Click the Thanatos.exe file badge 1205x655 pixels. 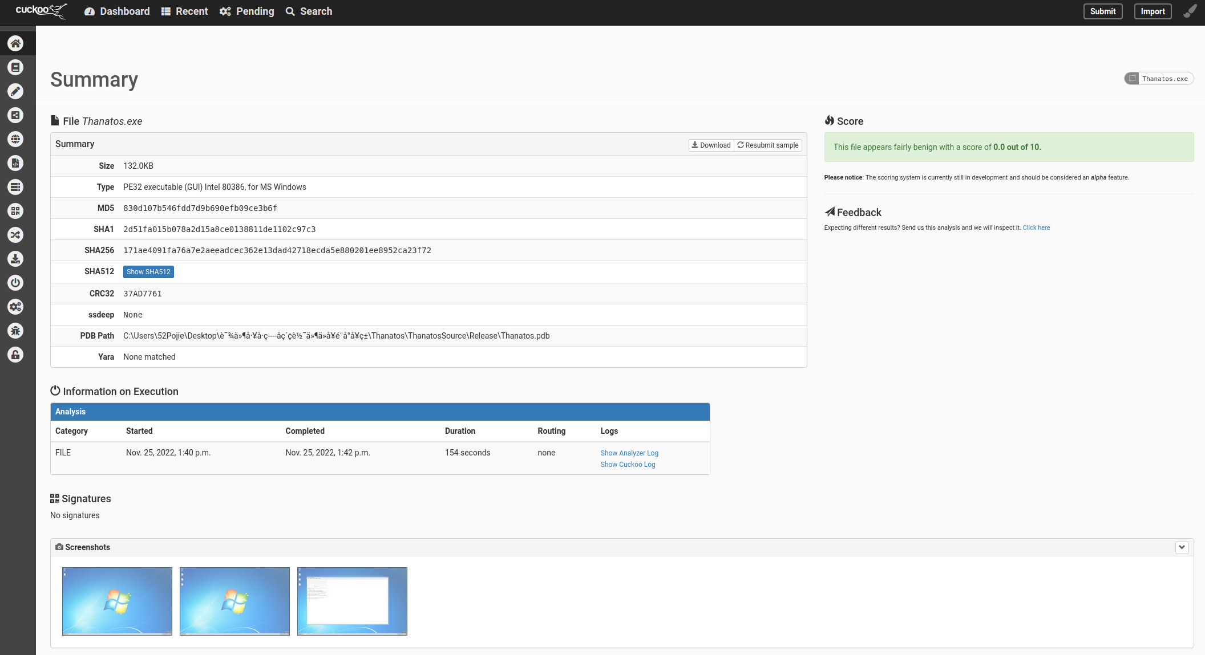pyautogui.click(x=1159, y=79)
